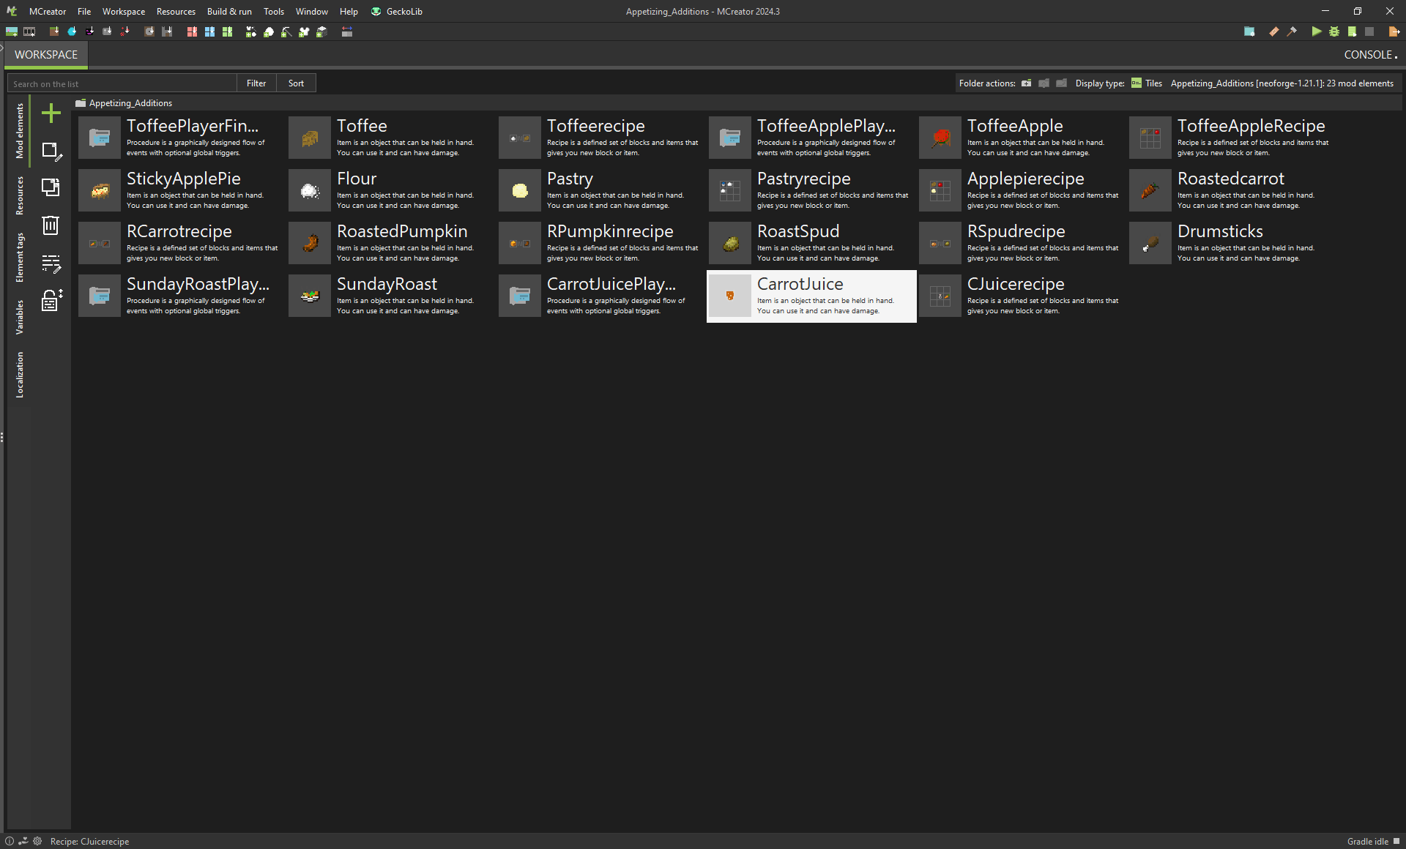This screenshot has height=849, width=1406.
Task: Select the Resources side tab
Action: coord(20,195)
